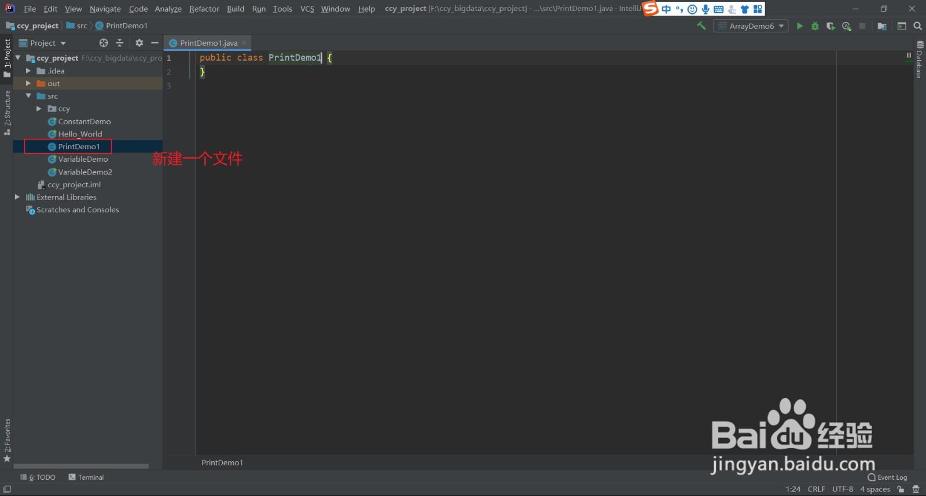The image size is (926, 496).
Task: Open the VCS menu
Action: tap(307, 9)
